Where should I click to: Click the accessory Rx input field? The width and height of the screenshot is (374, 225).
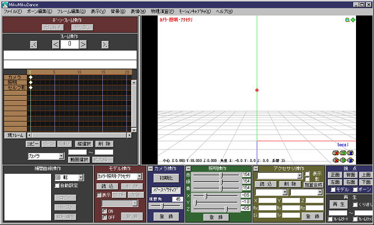pos(267,208)
